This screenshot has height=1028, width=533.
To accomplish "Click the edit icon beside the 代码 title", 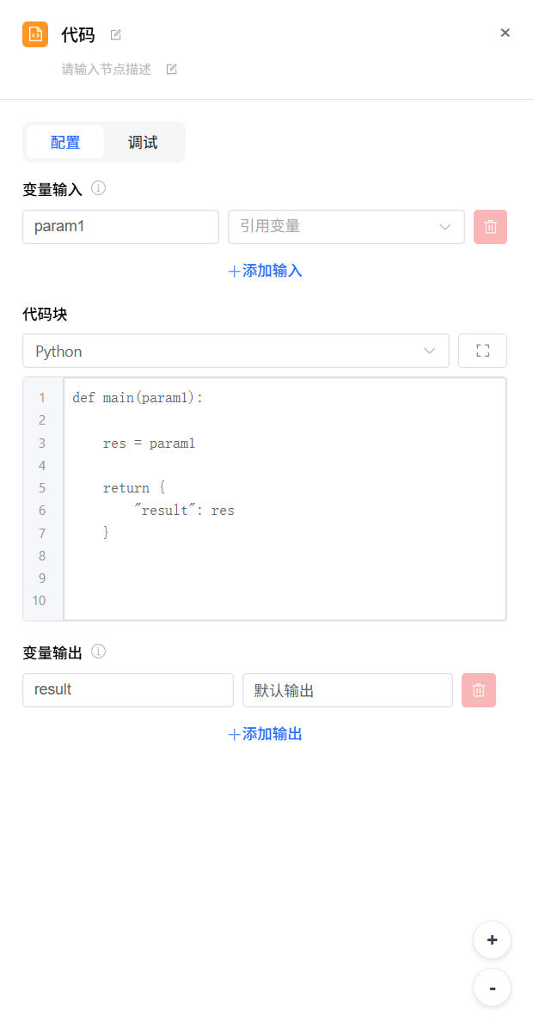I will 116,35.
